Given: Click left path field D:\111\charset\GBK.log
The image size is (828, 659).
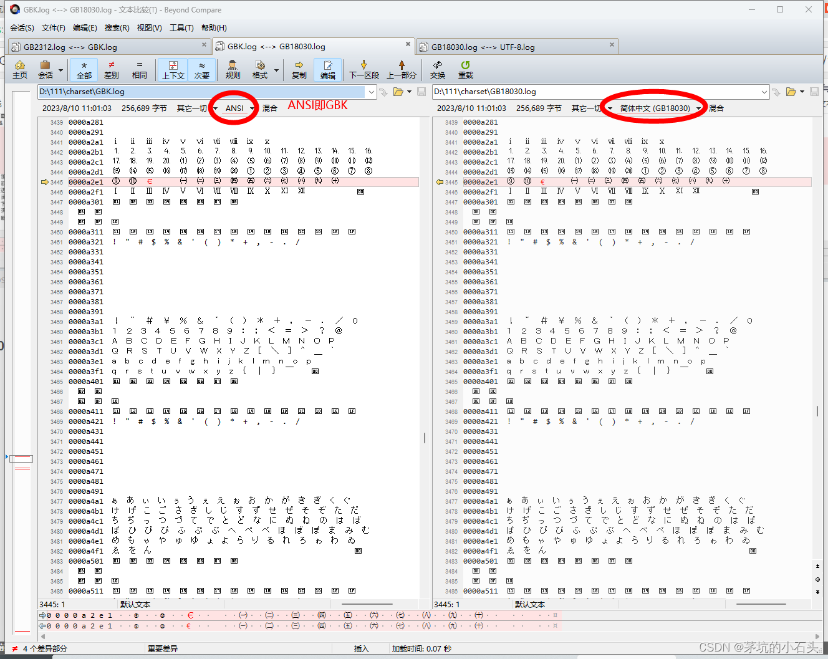Looking at the screenshot, I should click(201, 92).
